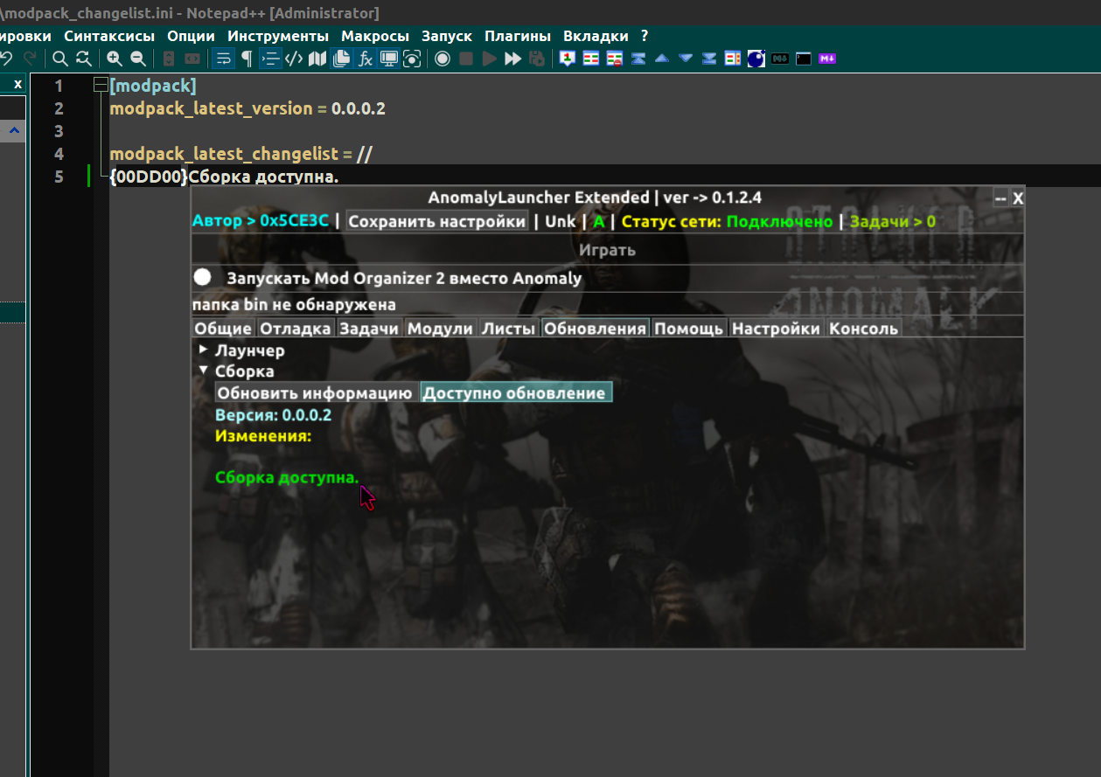Select Mod Organizer 2 launch radio button
Screen dimensions: 1101x777
pyautogui.click(x=203, y=277)
